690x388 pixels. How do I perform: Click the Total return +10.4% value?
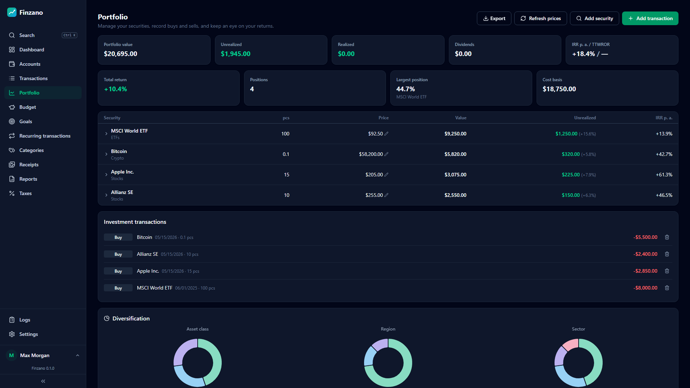pos(115,89)
